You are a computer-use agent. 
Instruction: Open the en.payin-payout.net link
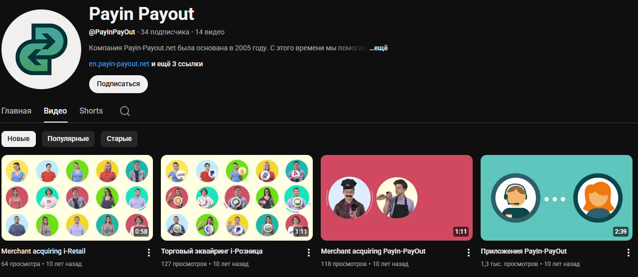point(119,64)
